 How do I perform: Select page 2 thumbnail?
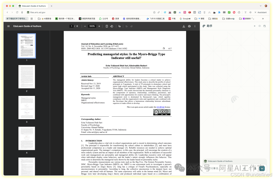coord(27,77)
